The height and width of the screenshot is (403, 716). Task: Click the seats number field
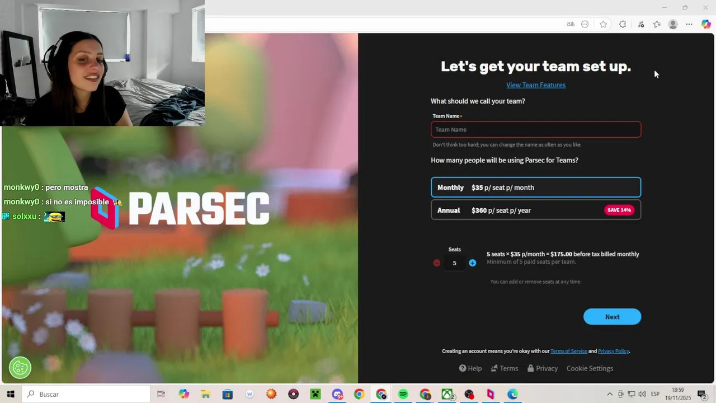tap(455, 263)
